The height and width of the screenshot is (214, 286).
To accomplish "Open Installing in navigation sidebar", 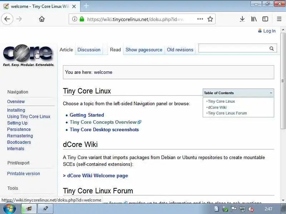I will click(16, 110).
